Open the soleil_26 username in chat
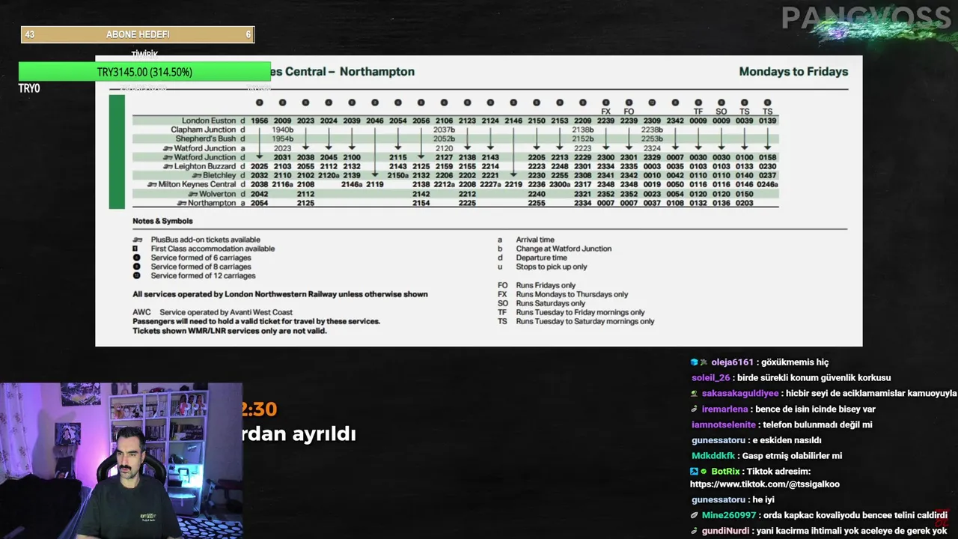Viewport: 958px width, 539px height. (x=710, y=378)
